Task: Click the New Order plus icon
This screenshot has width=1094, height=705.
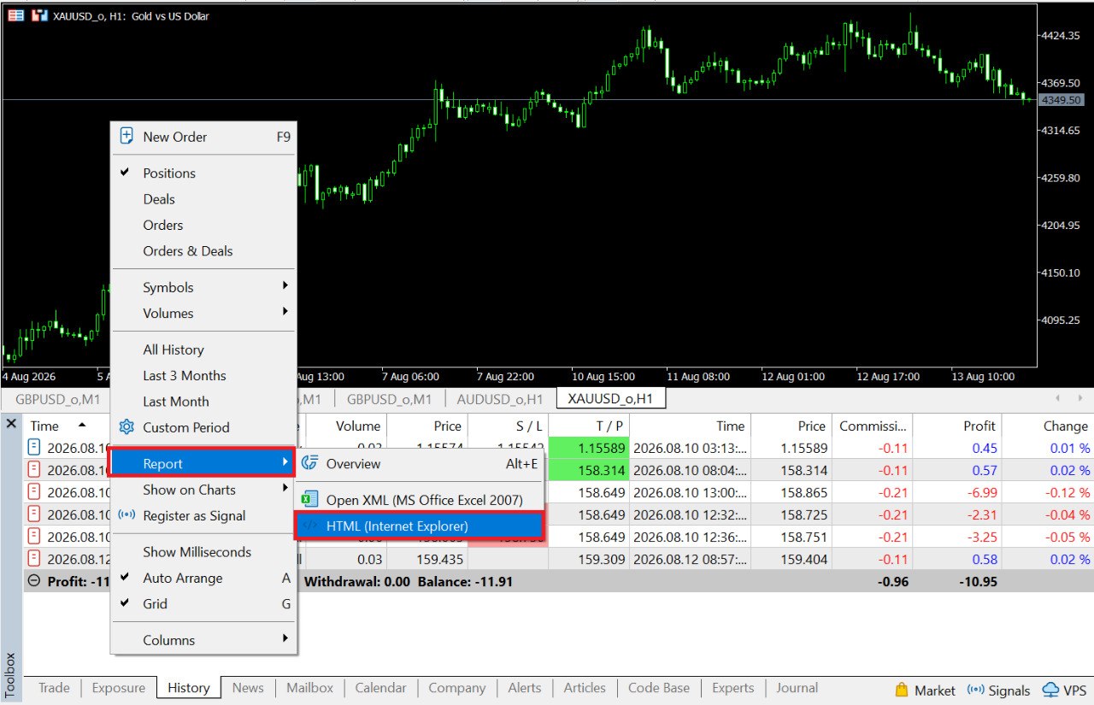Action: (126, 136)
